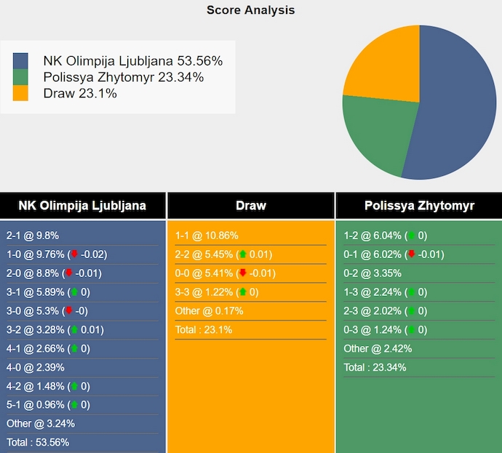Click the Draw column header

(x=251, y=206)
